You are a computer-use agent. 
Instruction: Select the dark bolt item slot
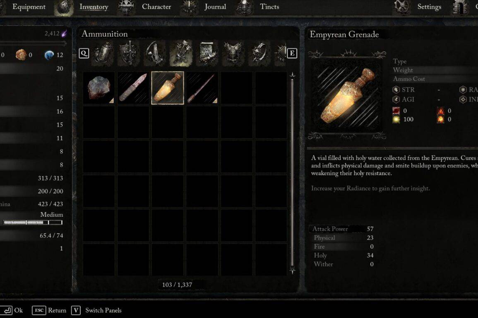[202, 88]
